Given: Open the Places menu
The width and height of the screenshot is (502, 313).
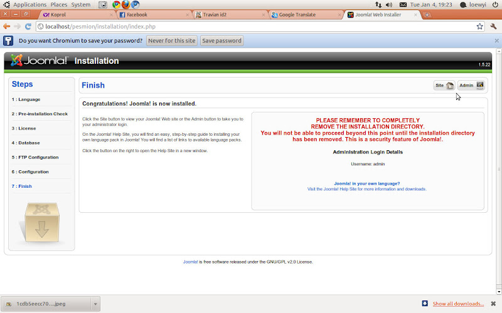Looking at the screenshot, I should [59, 5].
